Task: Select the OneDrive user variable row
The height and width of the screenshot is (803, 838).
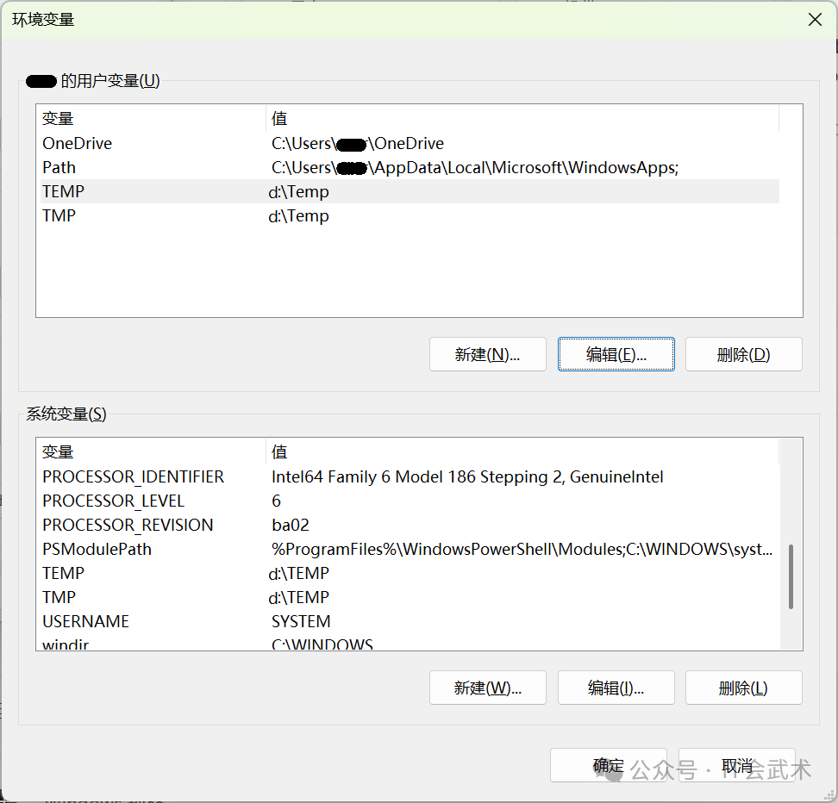Action: click(78, 144)
